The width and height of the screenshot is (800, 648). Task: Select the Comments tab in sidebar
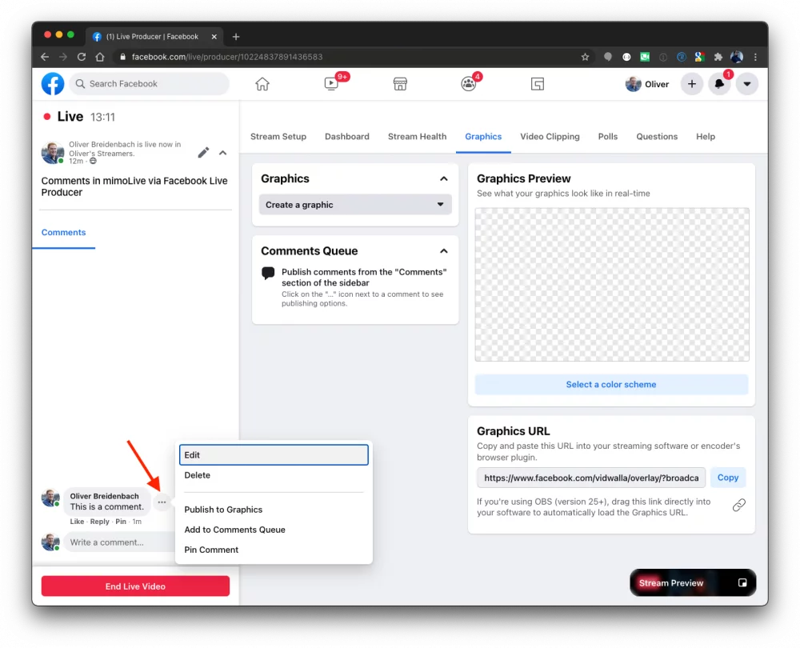(x=63, y=232)
